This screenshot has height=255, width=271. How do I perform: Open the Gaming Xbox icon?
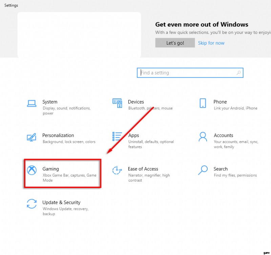[32, 170]
